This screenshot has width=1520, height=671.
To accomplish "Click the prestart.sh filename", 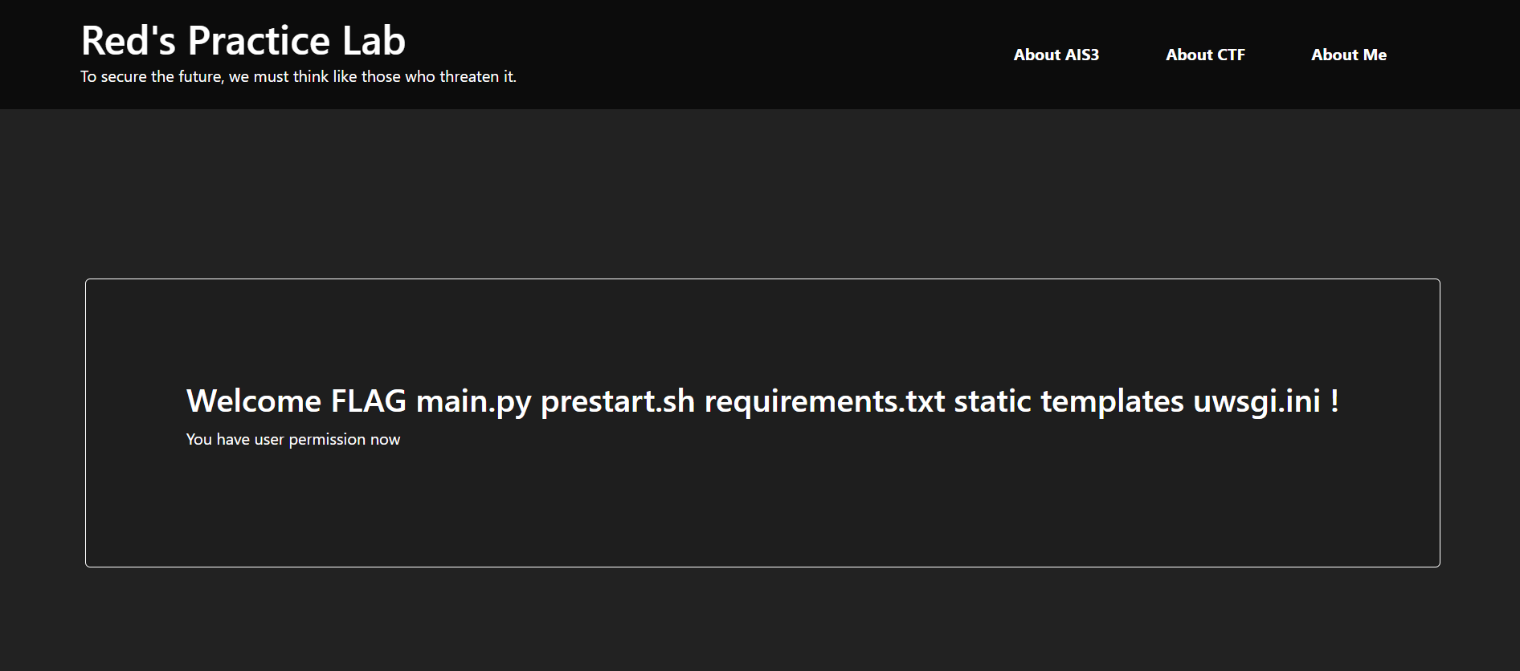I will [x=617, y=401].
